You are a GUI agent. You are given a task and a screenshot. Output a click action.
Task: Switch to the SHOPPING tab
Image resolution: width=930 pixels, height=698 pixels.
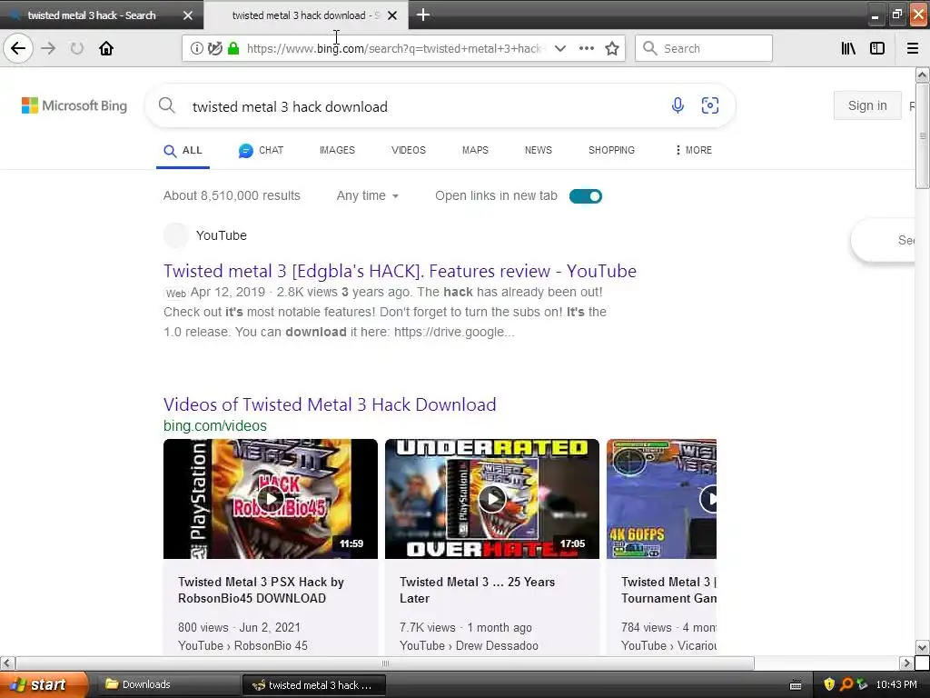611,150
